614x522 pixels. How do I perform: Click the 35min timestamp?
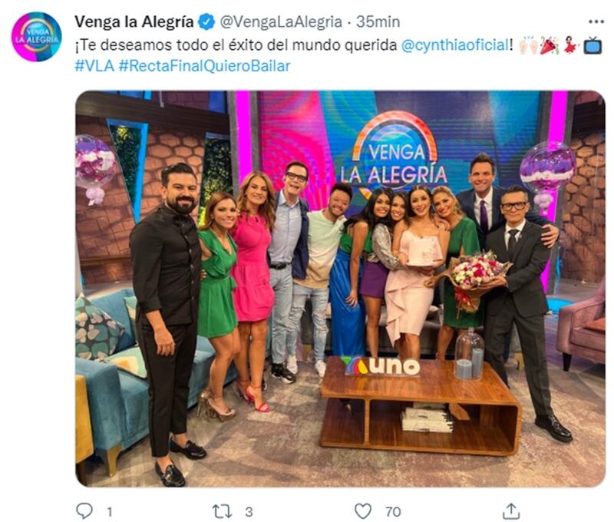(x=378, y=22)
